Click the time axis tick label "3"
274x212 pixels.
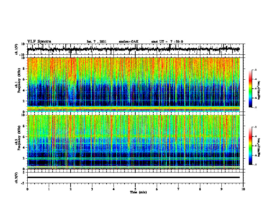tap(92, 189)
